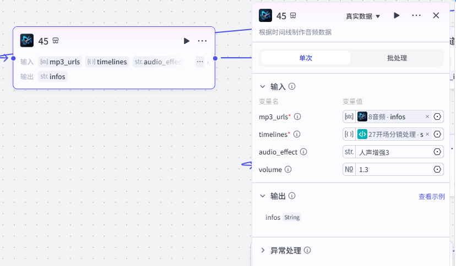This screenshot has width=456, height=266.
Task: Close the node 45 settings panel
Action: pos(436,15)
